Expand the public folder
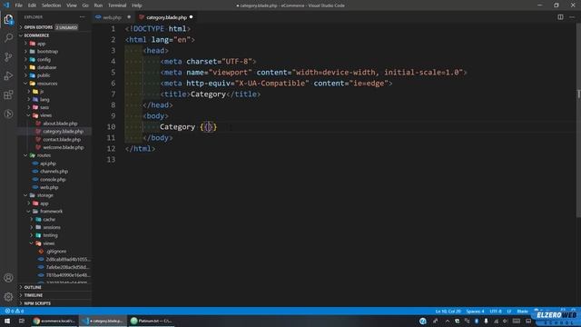This screenshot has height=327, width=581. click(54, 75)
